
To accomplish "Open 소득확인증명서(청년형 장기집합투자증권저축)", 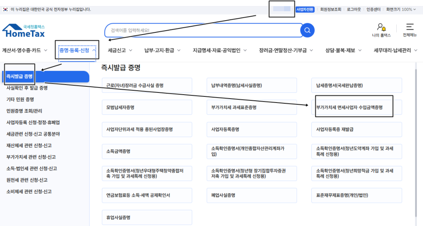I will click(x=252, y=173).
